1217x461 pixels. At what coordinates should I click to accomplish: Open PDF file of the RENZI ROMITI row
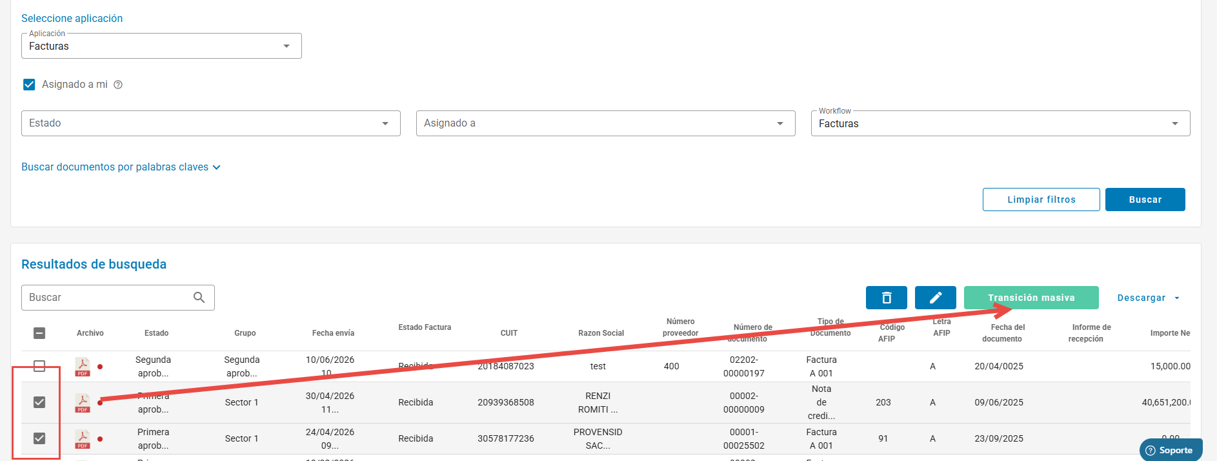point(83,403)
